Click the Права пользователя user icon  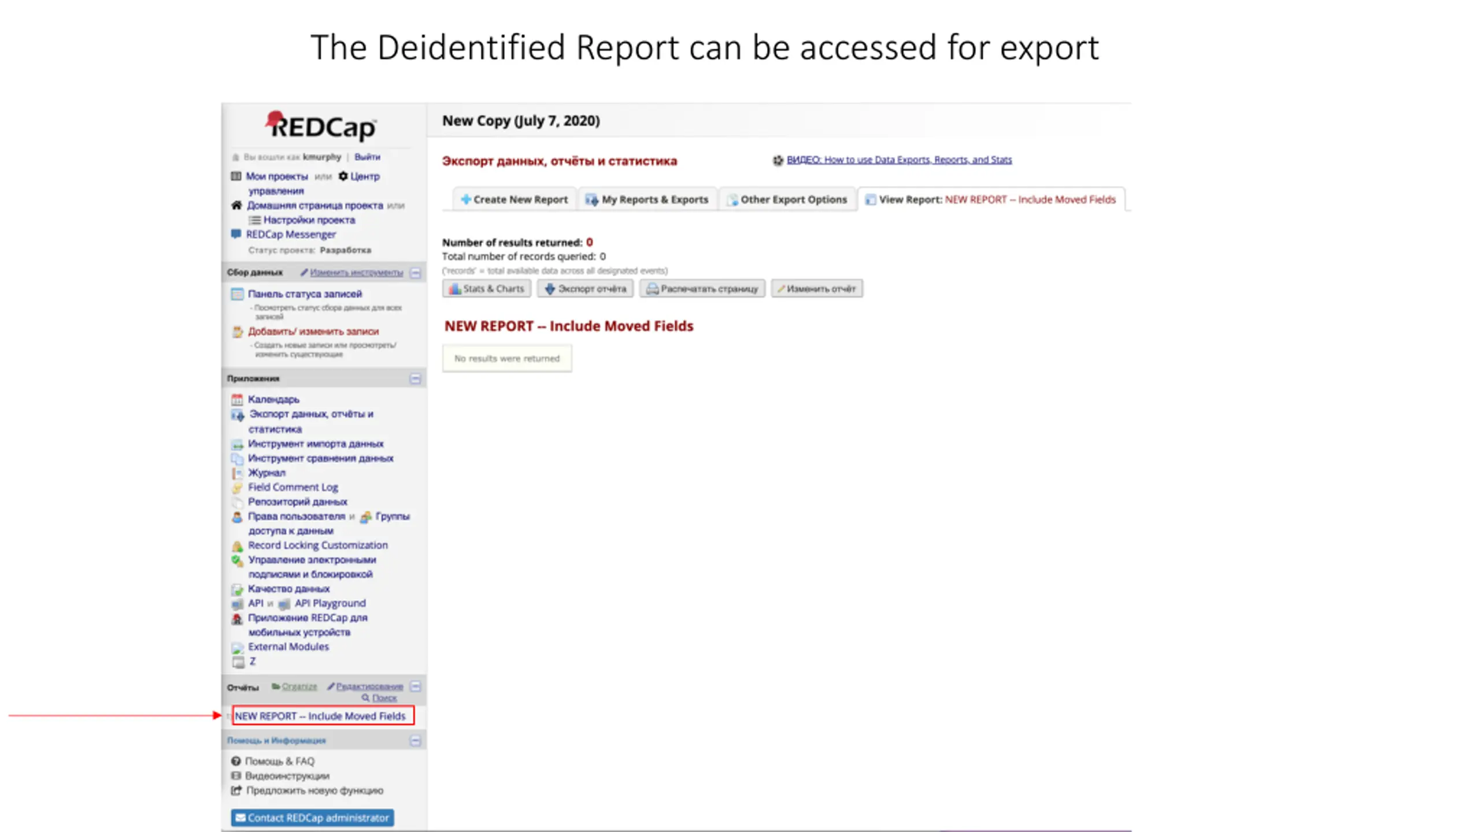[x=237, y=517]
